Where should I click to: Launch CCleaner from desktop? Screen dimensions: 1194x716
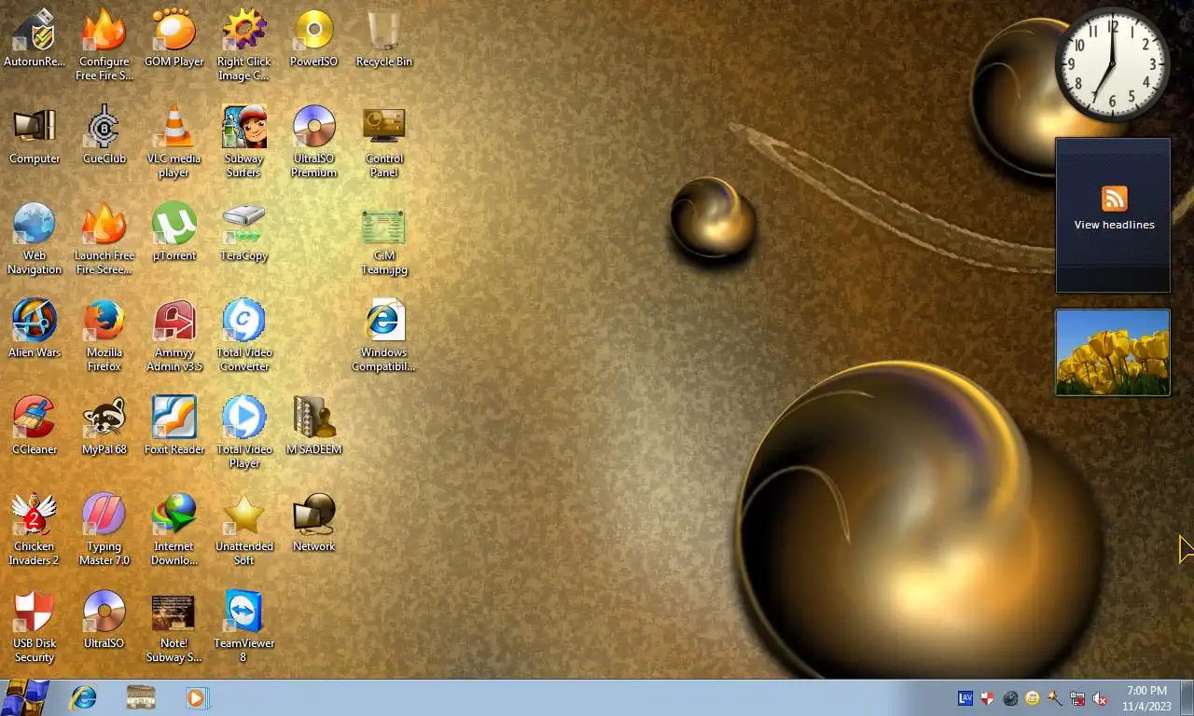coord(35,426)
